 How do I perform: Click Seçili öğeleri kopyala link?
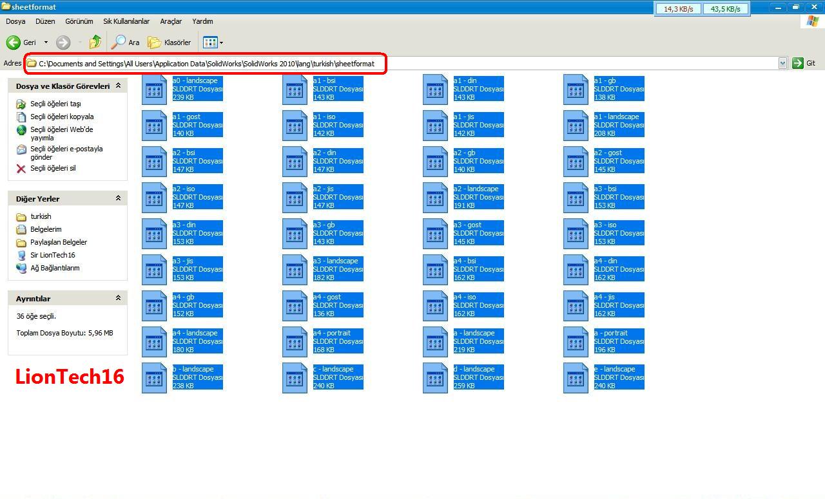[62, 117]
